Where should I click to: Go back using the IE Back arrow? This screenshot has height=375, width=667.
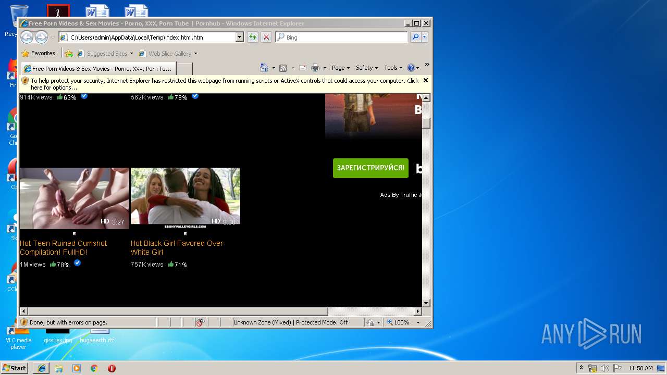pyautogui.click(x=27, y=37)
